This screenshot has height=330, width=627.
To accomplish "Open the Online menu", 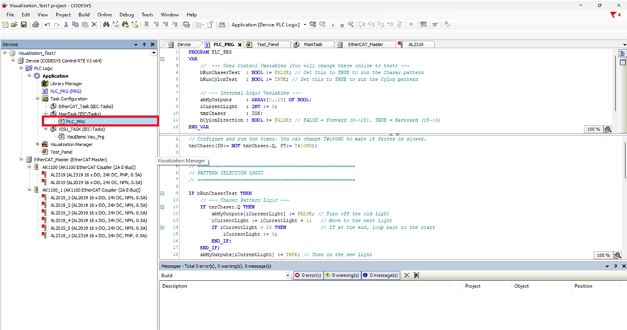I will (104, 15).
